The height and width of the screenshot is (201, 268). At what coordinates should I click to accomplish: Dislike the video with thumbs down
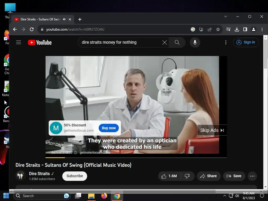pos(187,176)
